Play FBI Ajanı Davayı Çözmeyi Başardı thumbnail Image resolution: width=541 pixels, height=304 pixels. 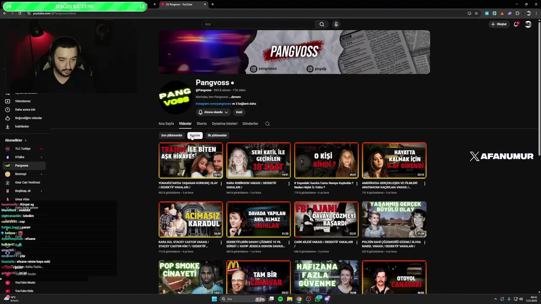click(326, 219)
